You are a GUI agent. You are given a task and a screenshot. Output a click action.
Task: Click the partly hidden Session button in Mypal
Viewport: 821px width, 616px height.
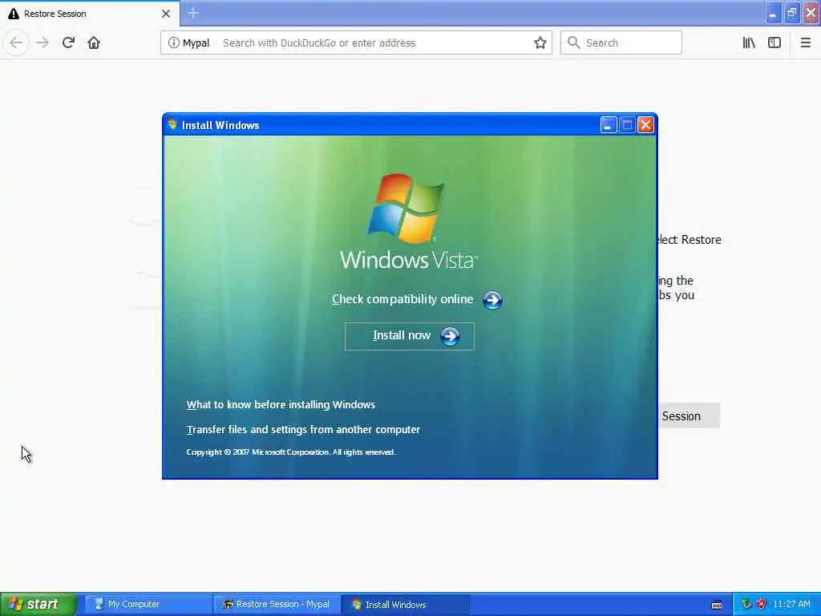[x=689, y=416]
